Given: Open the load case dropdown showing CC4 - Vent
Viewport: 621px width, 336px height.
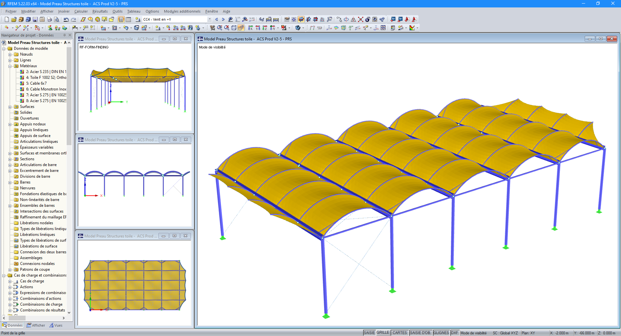Looking at the screenshot, I should 209,19.
